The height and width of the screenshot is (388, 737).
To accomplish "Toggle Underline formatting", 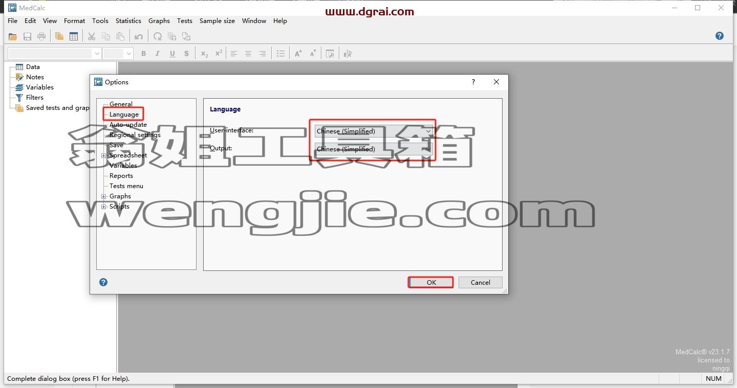I will pos(172,54).
